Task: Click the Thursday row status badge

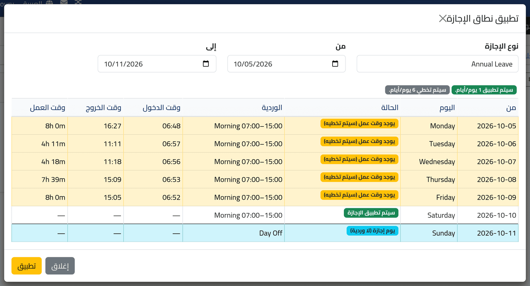Action: tap(359, 177)
